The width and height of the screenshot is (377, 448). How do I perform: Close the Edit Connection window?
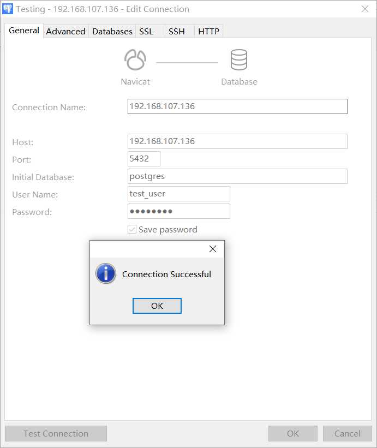click(364, 9)
